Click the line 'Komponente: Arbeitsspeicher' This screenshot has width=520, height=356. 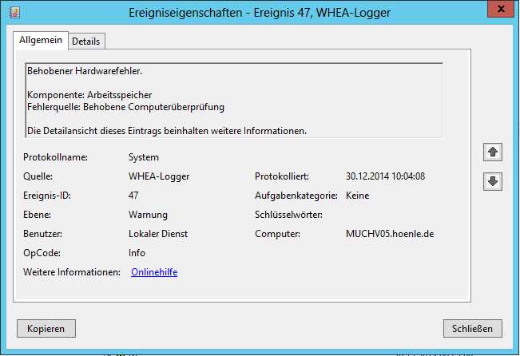[89, 95]
